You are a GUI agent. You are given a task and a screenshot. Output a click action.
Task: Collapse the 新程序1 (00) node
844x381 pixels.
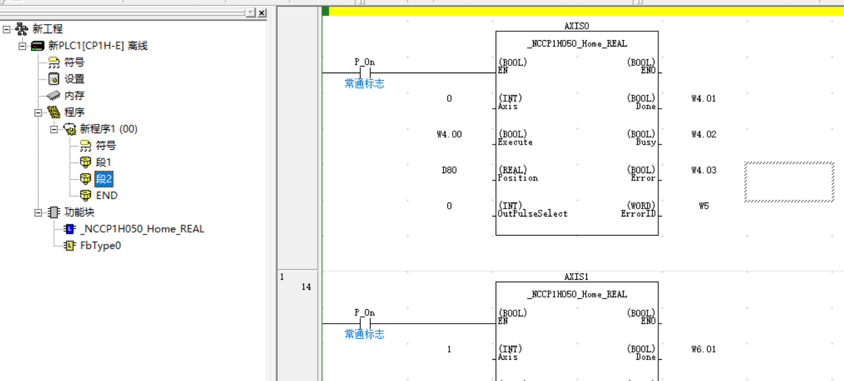pos(55,129)
